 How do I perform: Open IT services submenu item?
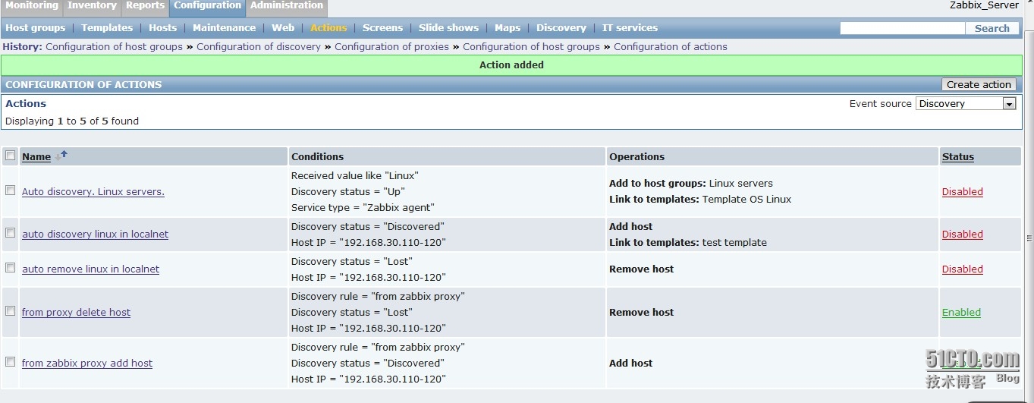pos(630,28)
